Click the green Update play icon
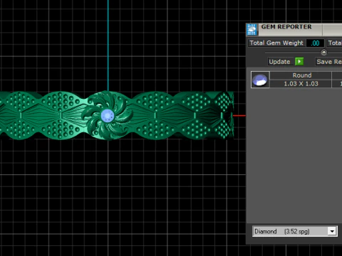This screenshot has height=256, width=342. pos(299,62)
